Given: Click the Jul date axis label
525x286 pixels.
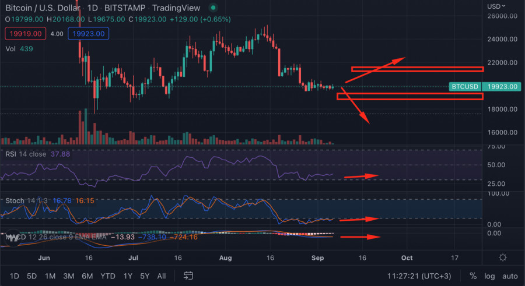Looking at the screenshot, I should pyautogui.click(x=133, y=257).
